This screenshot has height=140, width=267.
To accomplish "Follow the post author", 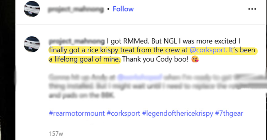I will (123, 9).
